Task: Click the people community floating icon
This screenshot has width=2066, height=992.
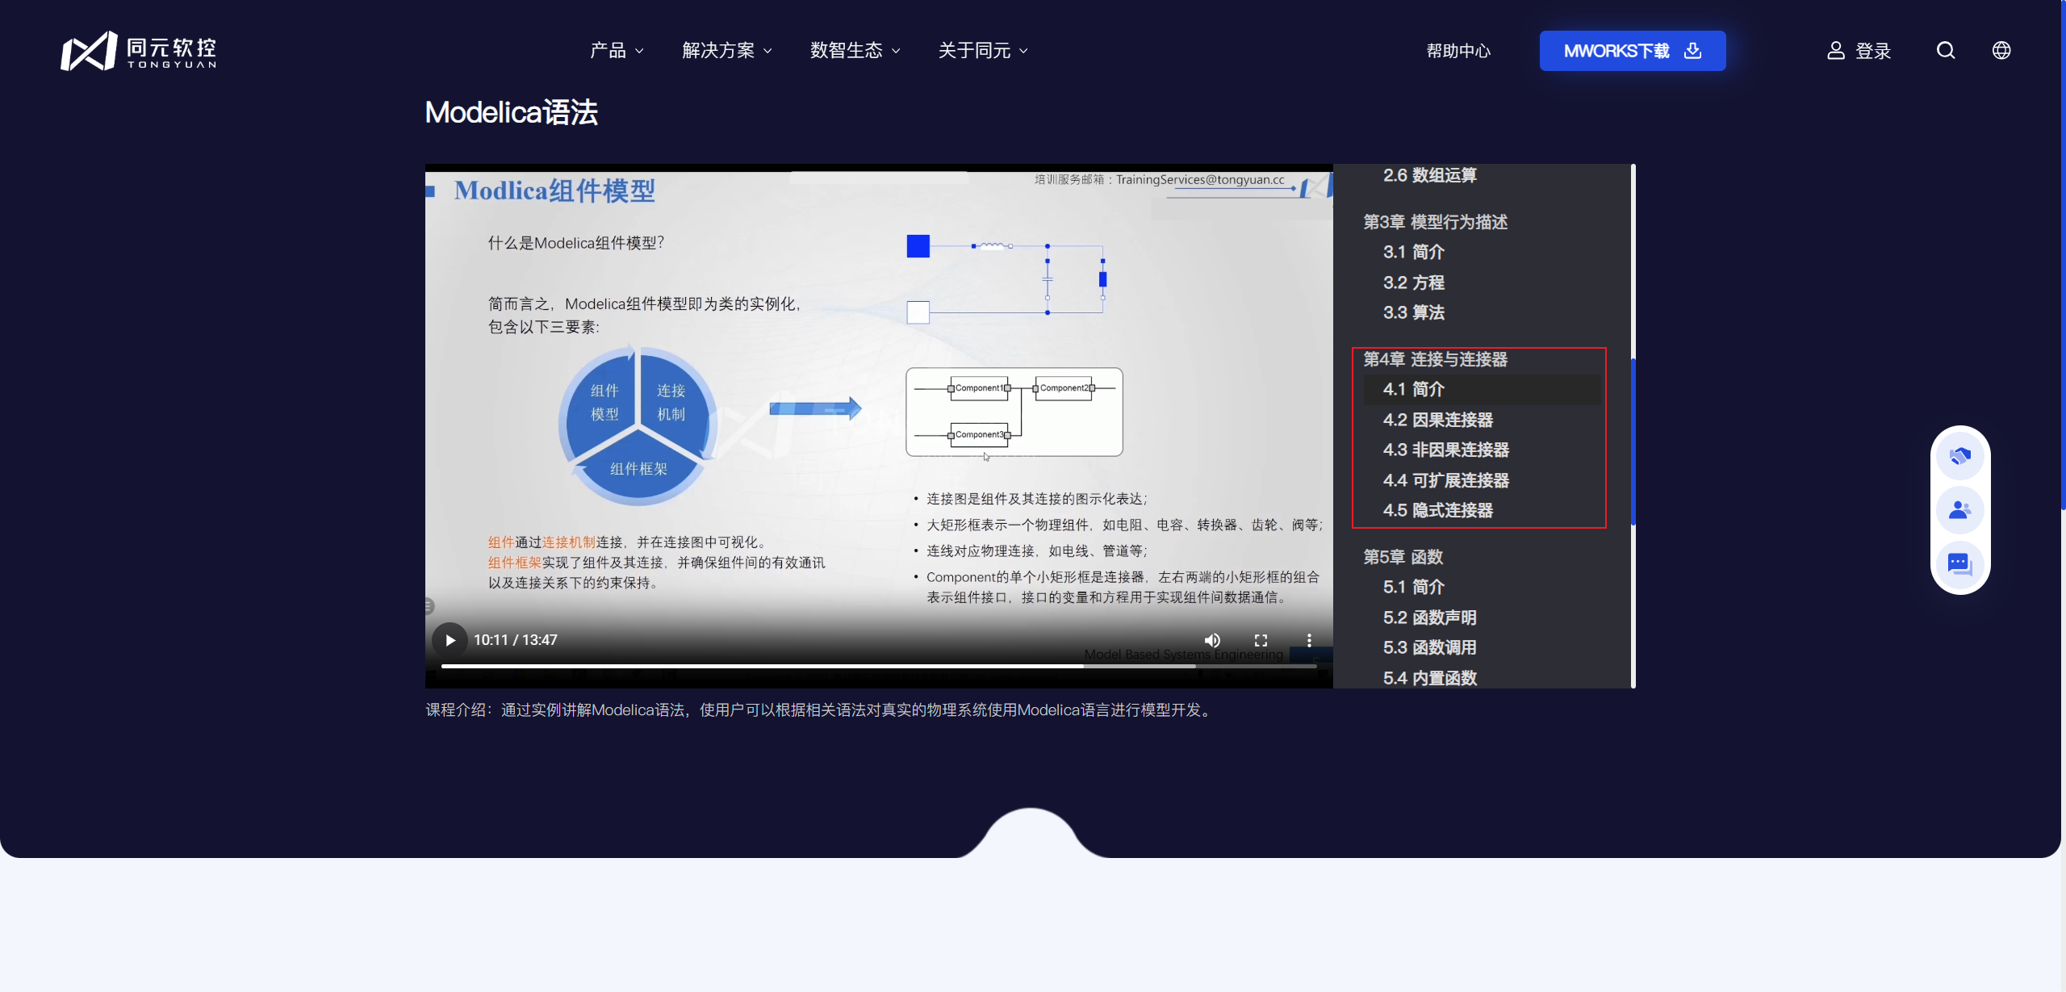Action: coord(1960,510)
